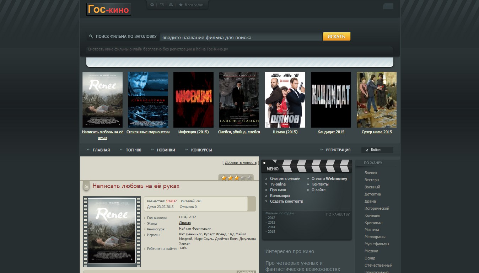Open Про кино in the menu panel
The width and height of the screenshot is (479, 273).
278,190
